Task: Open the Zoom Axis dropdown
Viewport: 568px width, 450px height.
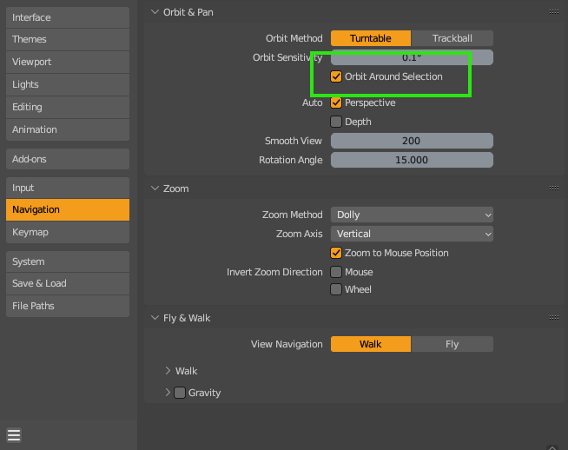Action: point(412,234)
